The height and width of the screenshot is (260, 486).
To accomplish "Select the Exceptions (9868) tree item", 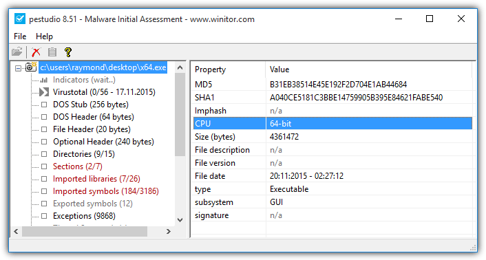I will 84,216.
